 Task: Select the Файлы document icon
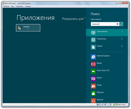[x=93, y=47]
